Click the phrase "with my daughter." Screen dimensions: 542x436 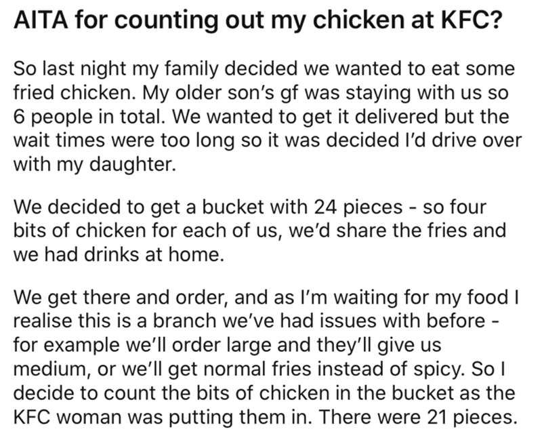(x=95, y=164)
